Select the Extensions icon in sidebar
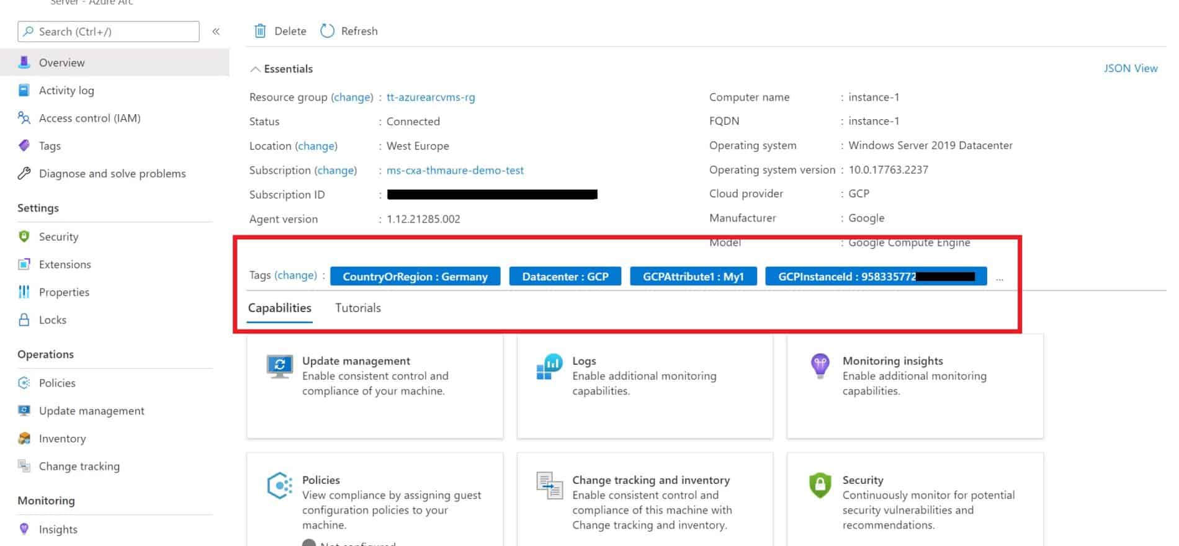This screenshot has width=1179, height=546. (x=24, y=264)
